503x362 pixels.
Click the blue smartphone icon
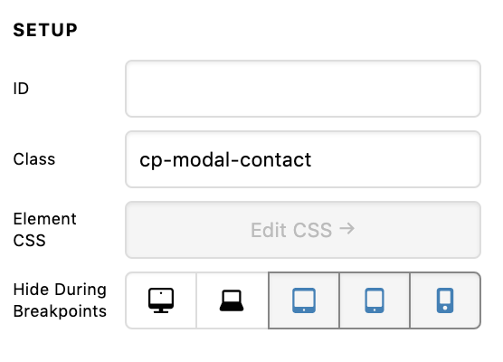445,300
